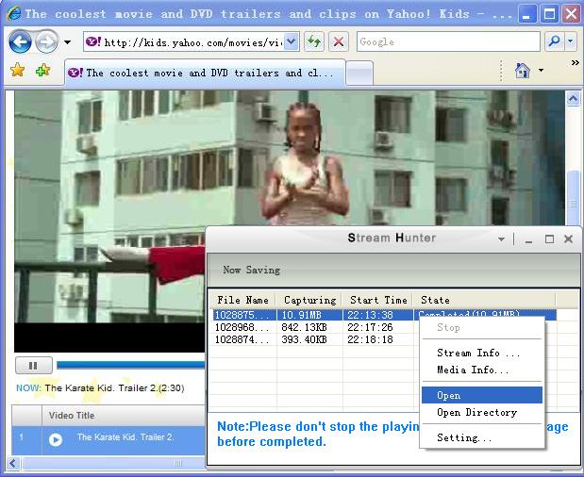Screen dimensions: 584x477
Task: Open the search provider dropdown arrow
Action: (570, 41)
